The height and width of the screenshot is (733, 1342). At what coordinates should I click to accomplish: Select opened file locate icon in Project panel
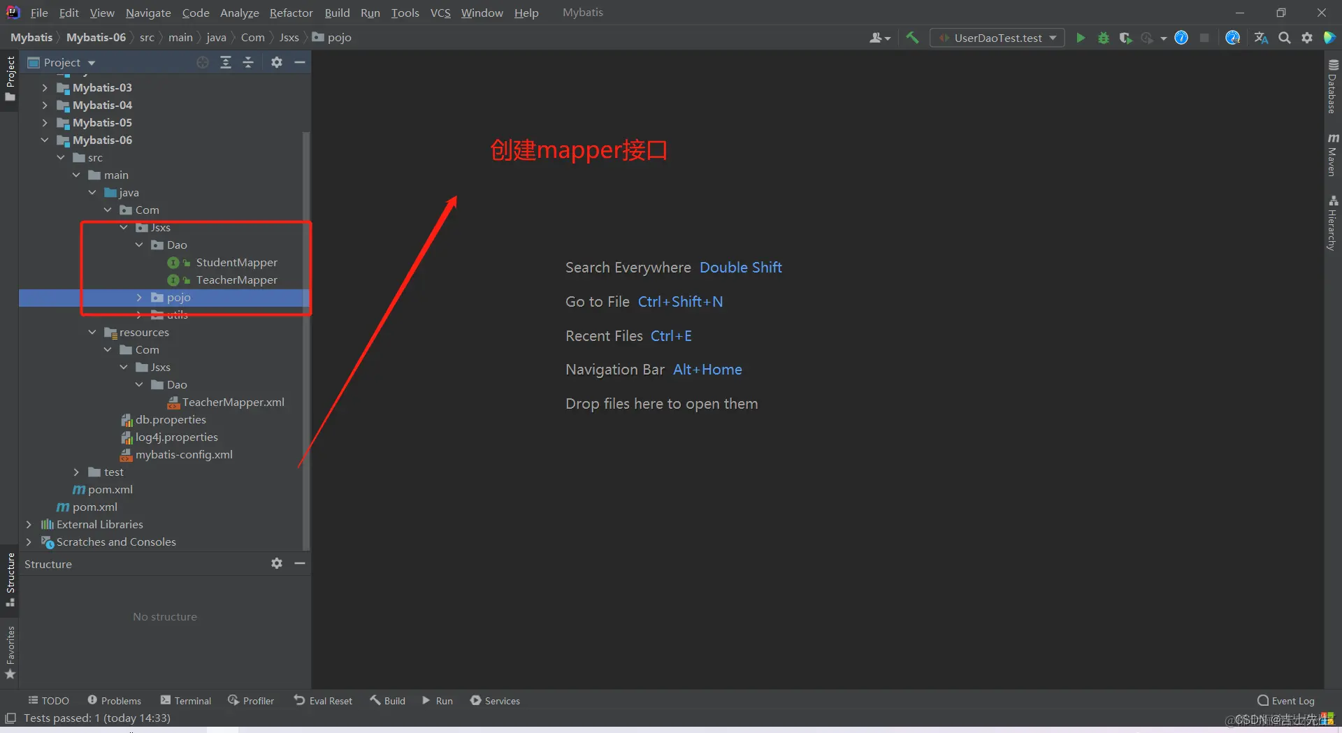point(203,62)
